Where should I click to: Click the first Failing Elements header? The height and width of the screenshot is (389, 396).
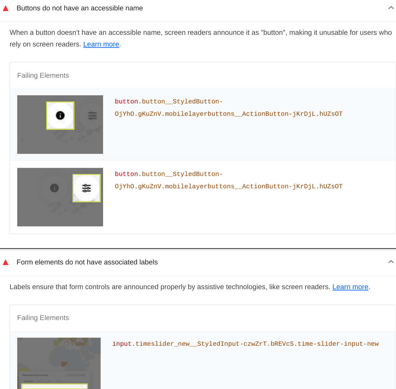click(x=43, y=75)
